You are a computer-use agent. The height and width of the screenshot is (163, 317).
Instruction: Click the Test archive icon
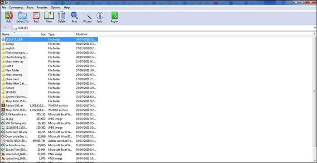(36, 15)
